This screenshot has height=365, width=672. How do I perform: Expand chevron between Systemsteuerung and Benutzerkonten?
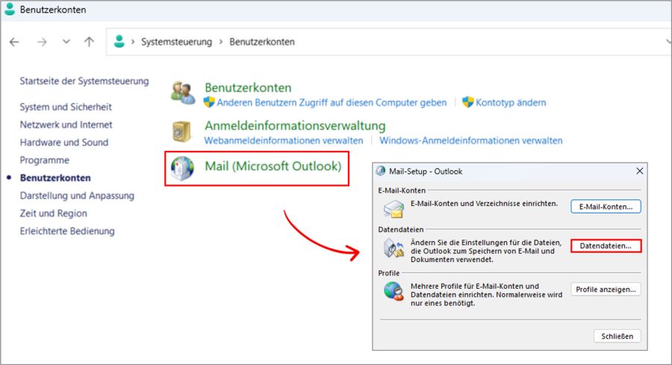coord(221,42)
